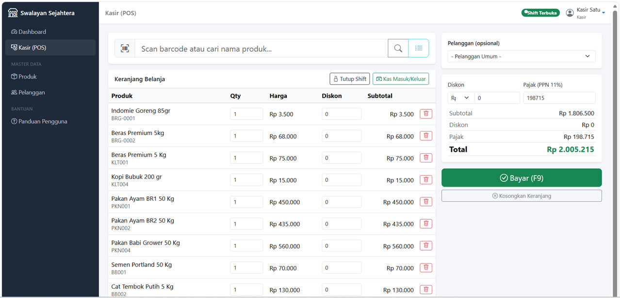The image size is (620, 298).
Task: Delete Pakan Babi Grower 50 Kg row
Action: (x=426, y=246)
